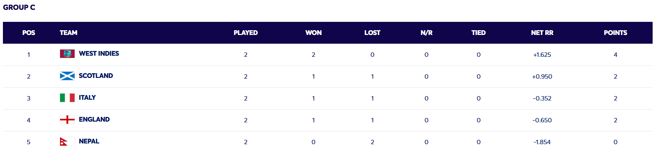The width and height of the screenshot is (665, 150).
Task: Click the TIED column header
Action: pos(479,33)
